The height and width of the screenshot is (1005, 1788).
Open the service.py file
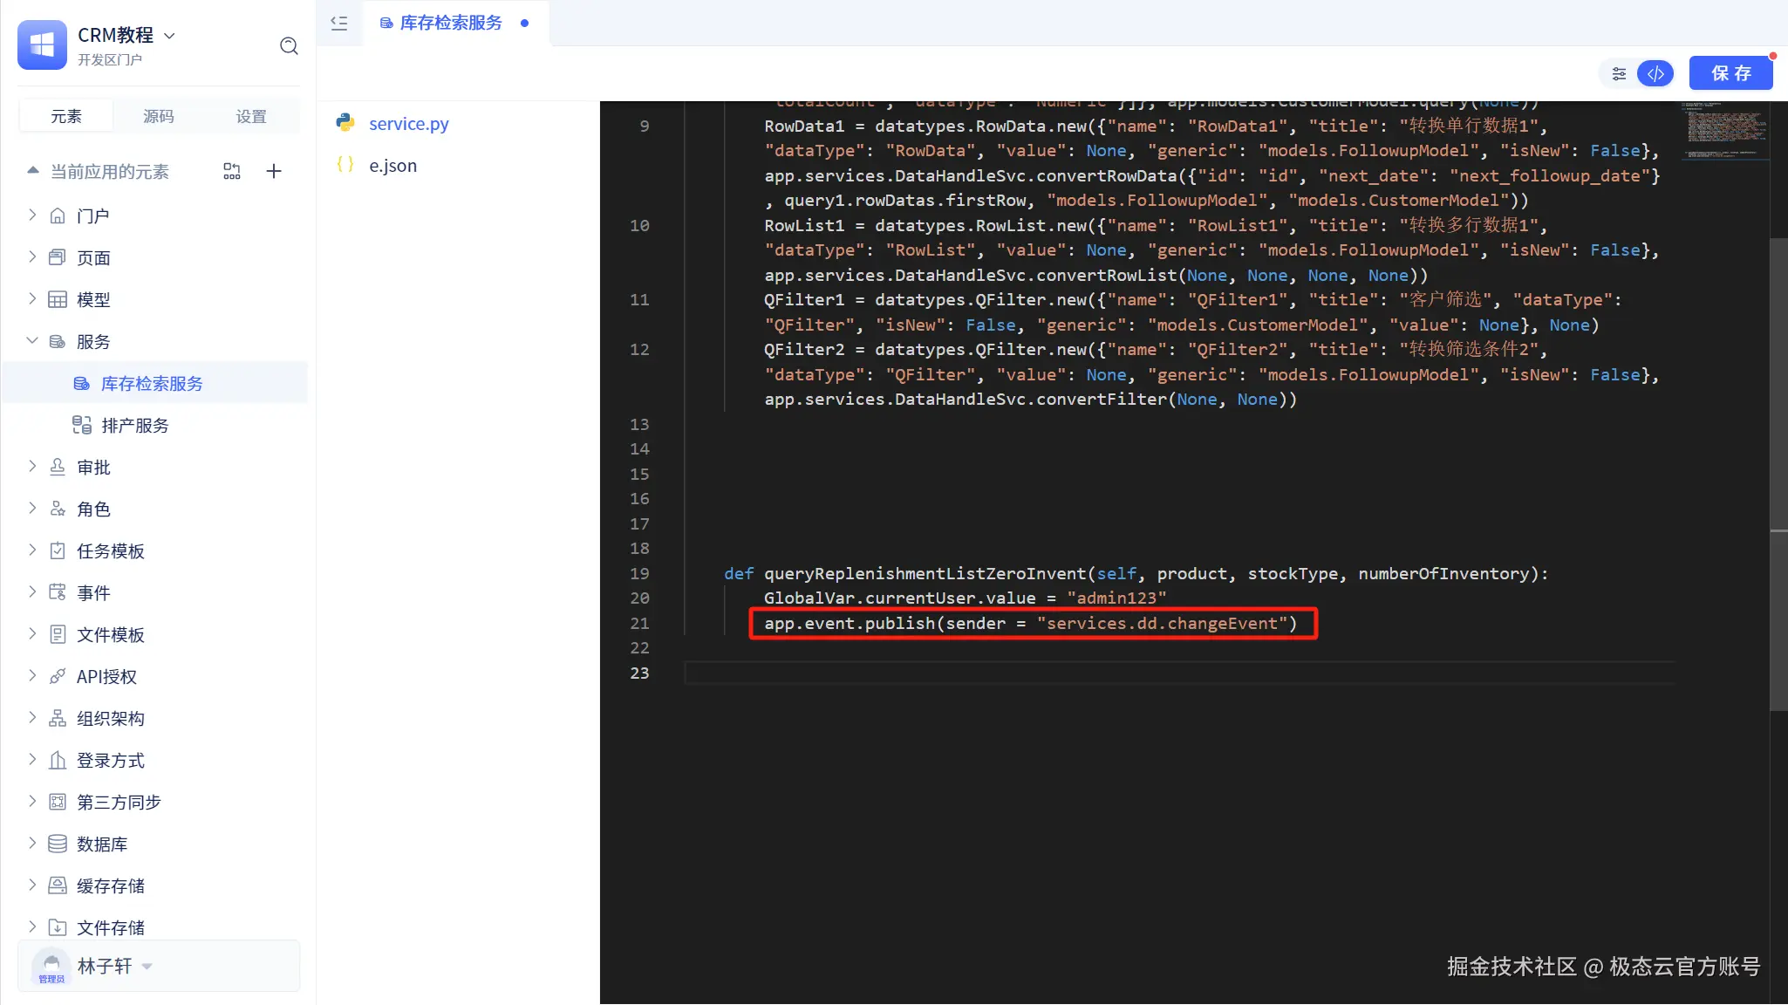point(408,124)
